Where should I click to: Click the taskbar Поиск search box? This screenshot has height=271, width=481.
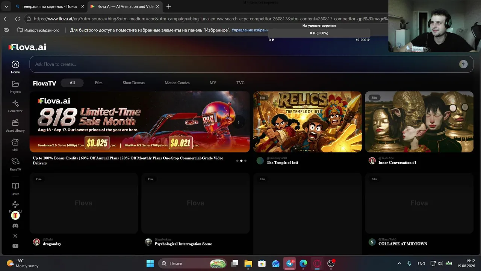pos(193,263)
